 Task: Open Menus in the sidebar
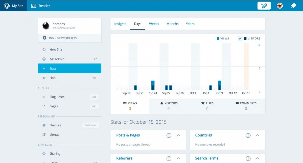pyautogui.click(x=70, y=135)
